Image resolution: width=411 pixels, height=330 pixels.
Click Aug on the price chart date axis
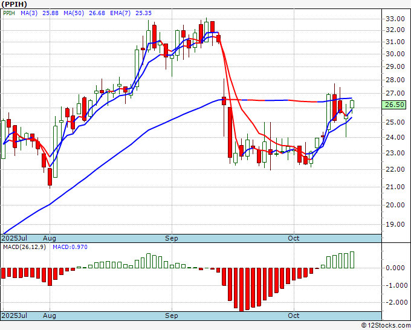coord(50,238)
